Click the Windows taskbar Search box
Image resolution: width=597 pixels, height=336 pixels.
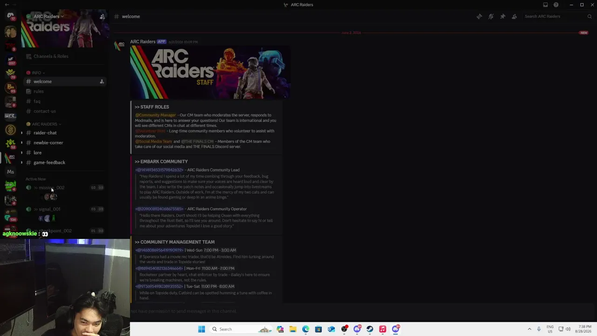(242, 329)
